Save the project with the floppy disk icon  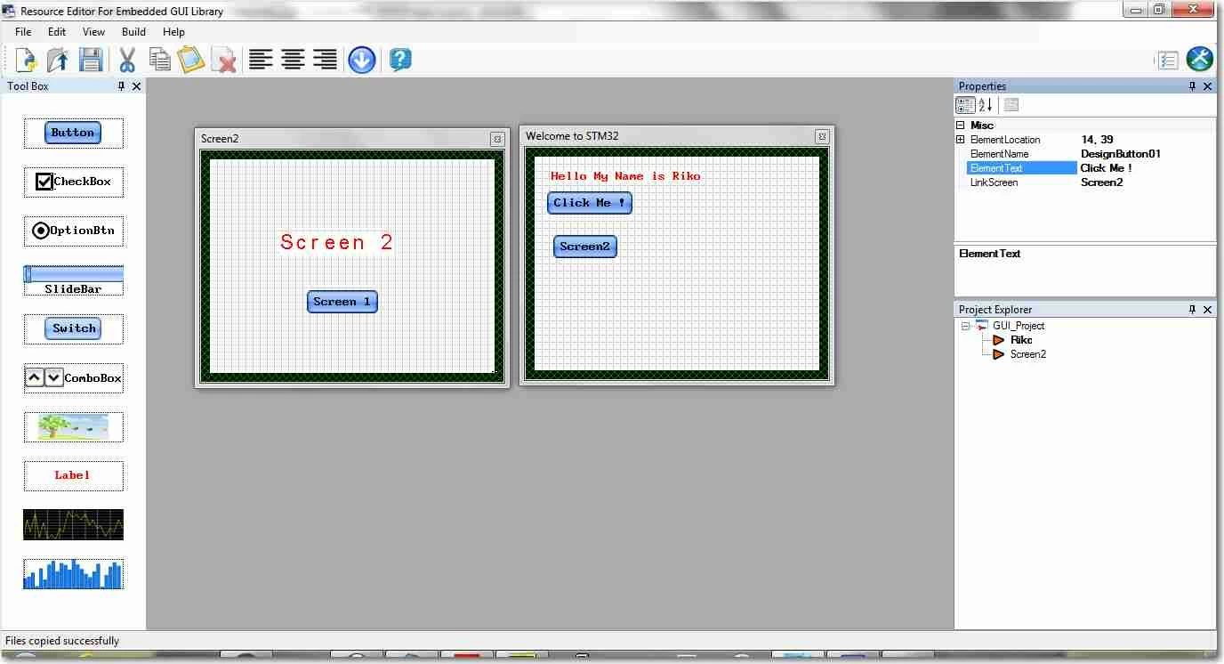pyautogui.click(x=90, y=60)
